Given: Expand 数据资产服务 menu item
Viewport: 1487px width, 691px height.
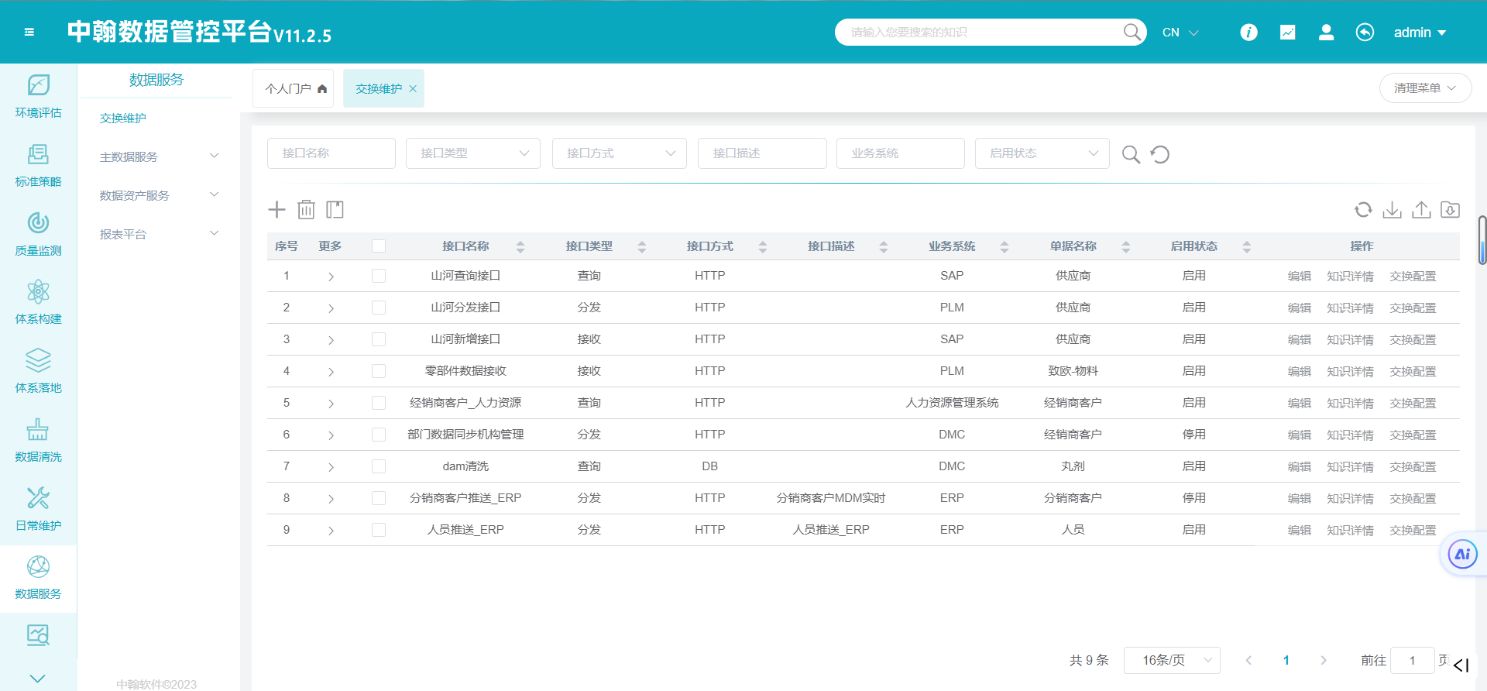Looking at the screenshot, I should point(159,195).
